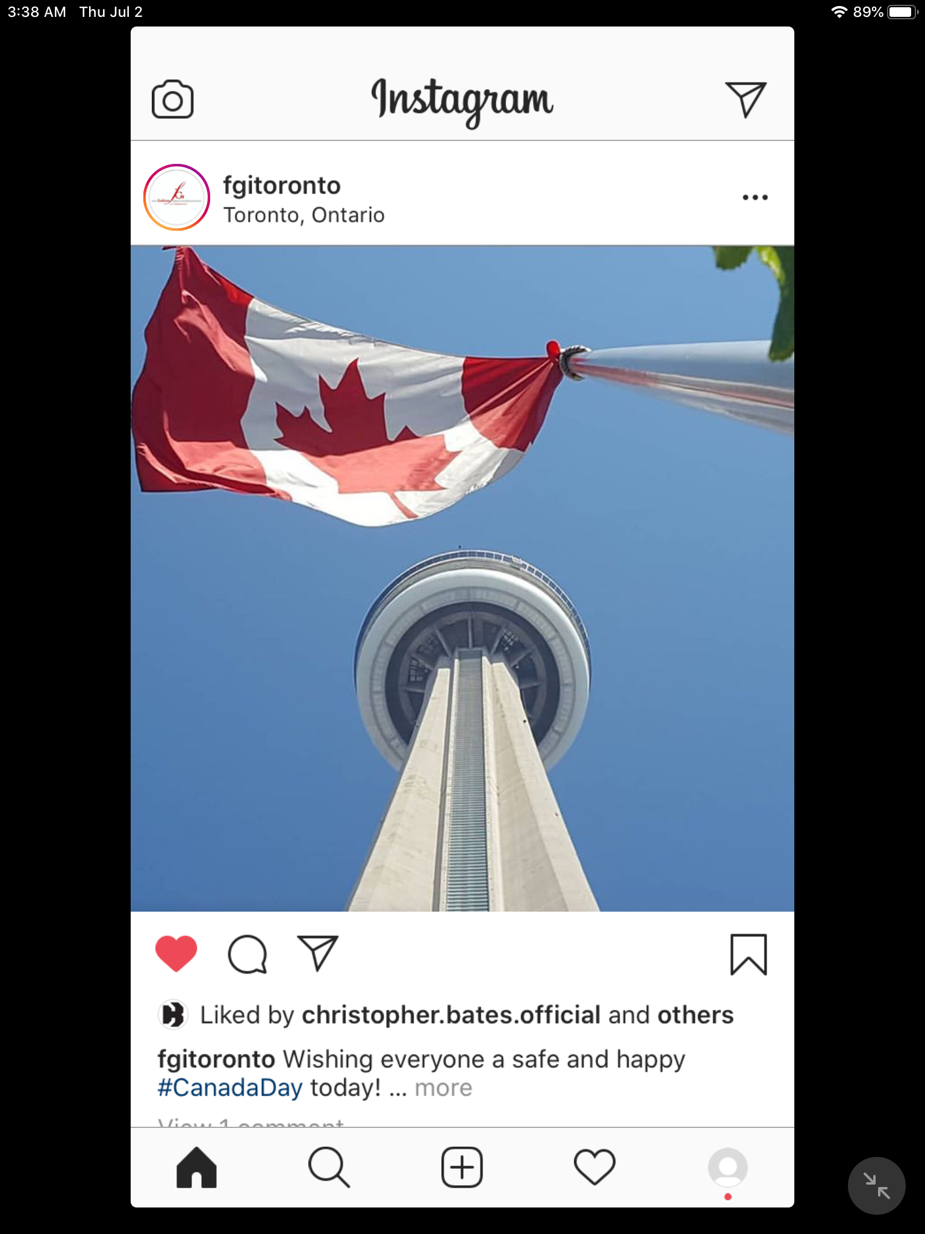This screenshot has width=925, height=1234.
Task: View fgitoronto story via profile picture
Action: (176, 197)
